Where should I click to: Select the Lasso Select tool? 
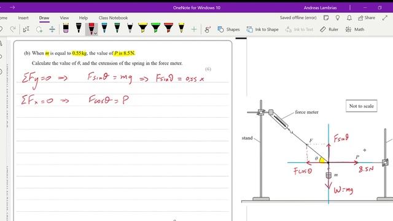pyautogui.click(x=39, y=29)
